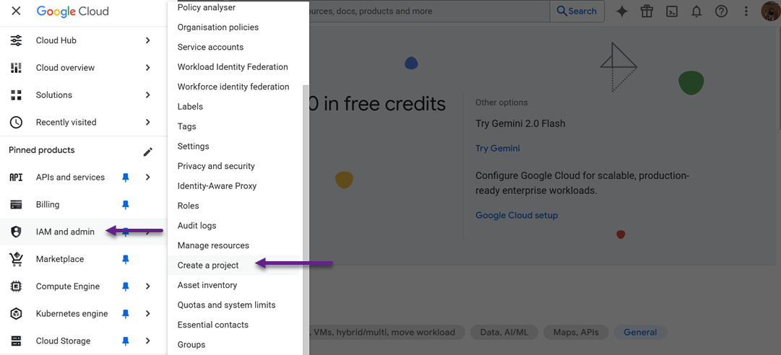Close the navigation menu with X icon
The image size is (781, 355).
click(x=16, y=12)
